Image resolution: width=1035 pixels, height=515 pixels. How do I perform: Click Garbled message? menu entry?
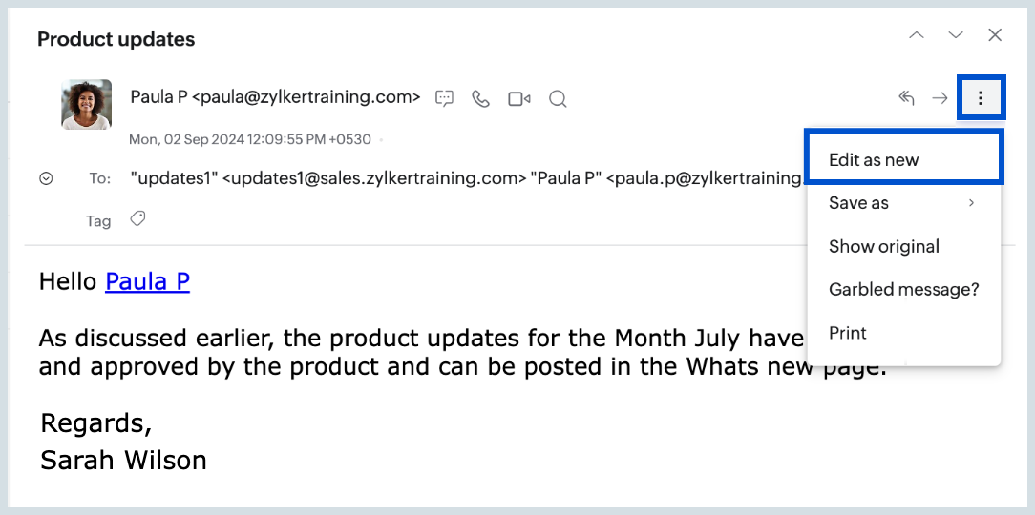tap(903, 290)
